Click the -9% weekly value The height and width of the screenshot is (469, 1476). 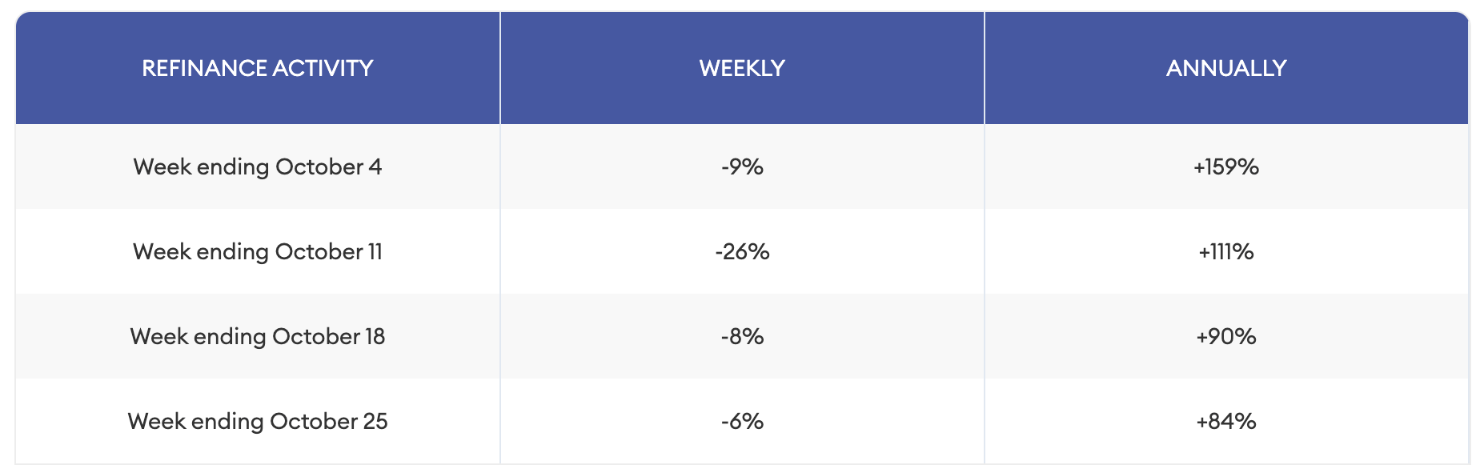pyautogui.click(x=742, y=166)
